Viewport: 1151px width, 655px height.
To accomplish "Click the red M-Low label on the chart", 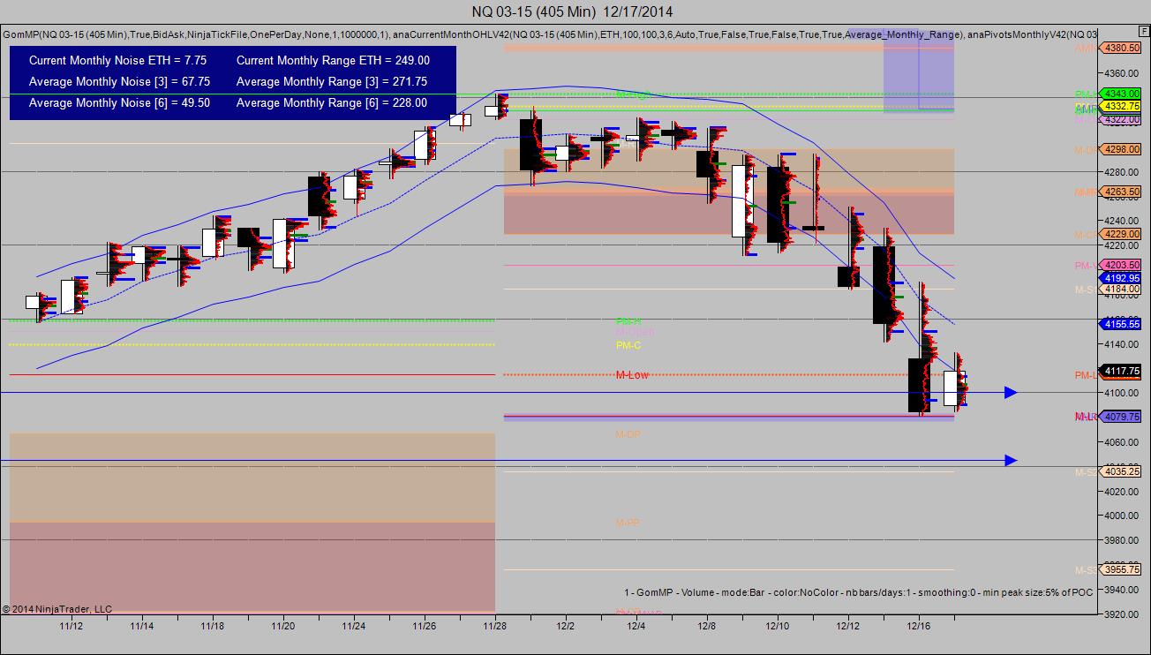I will (x=632, y=375).
